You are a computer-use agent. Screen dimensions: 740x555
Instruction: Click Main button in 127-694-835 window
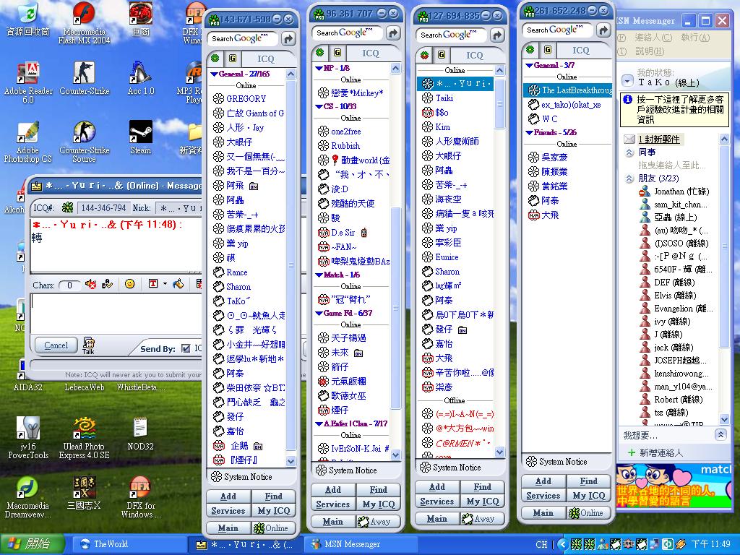(437, 519)
